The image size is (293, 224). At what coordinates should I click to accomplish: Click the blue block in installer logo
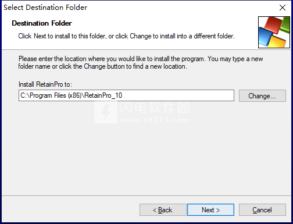coord(266,37)
